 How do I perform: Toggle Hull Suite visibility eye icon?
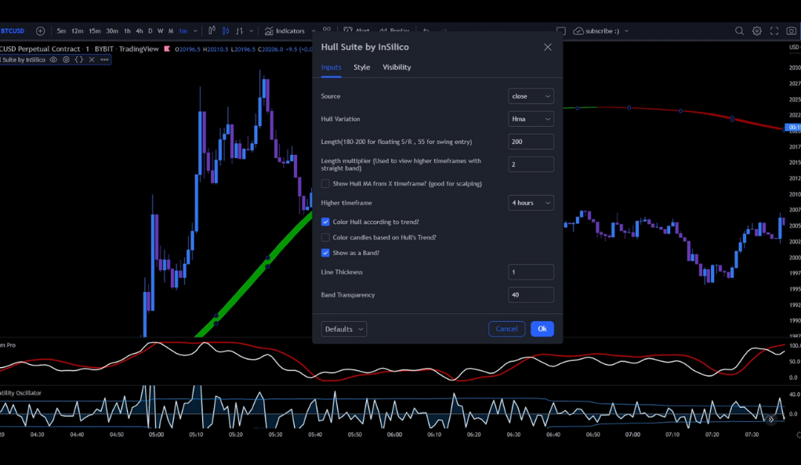point(53,59)
